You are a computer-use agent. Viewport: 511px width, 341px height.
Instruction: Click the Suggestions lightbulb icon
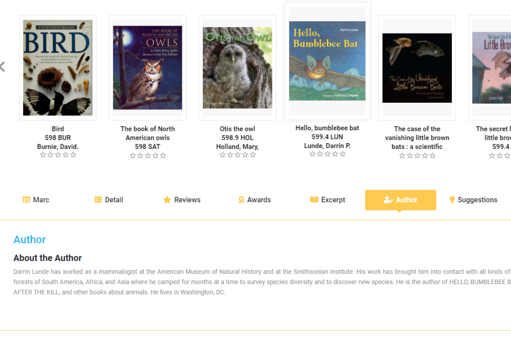pyautogui.click(x=452, y=200)
